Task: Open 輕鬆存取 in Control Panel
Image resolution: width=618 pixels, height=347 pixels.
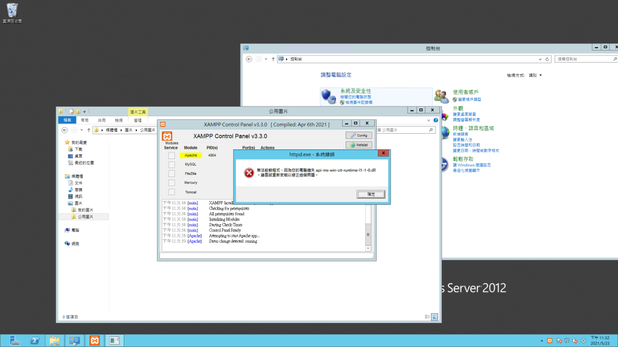Action: (x=463, y=159)
